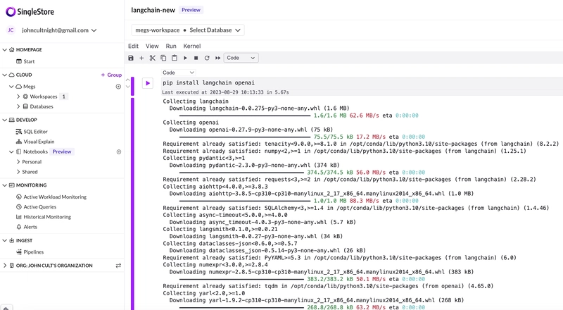
Task: Open megs-workspace Select Database dropdown
Action: coord(188,30)
